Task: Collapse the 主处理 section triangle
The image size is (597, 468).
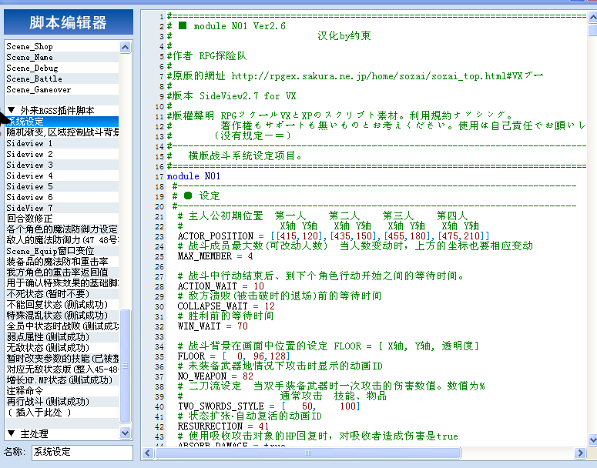Action: point(12,433)
